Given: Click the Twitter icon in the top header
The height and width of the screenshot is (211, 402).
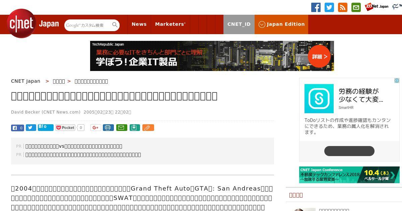Looking at the screenshot, I should (x=329, y=7).
